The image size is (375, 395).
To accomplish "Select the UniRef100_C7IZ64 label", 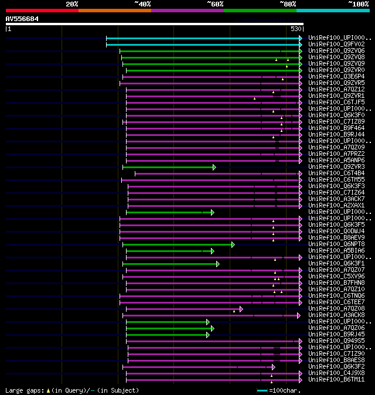I will 336,192.
